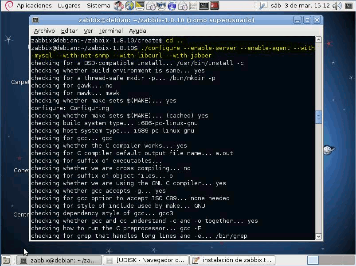The height and width of the screenshot is (266, 356).
Task: Click the date and time clock
Action: tap(307, 6)
